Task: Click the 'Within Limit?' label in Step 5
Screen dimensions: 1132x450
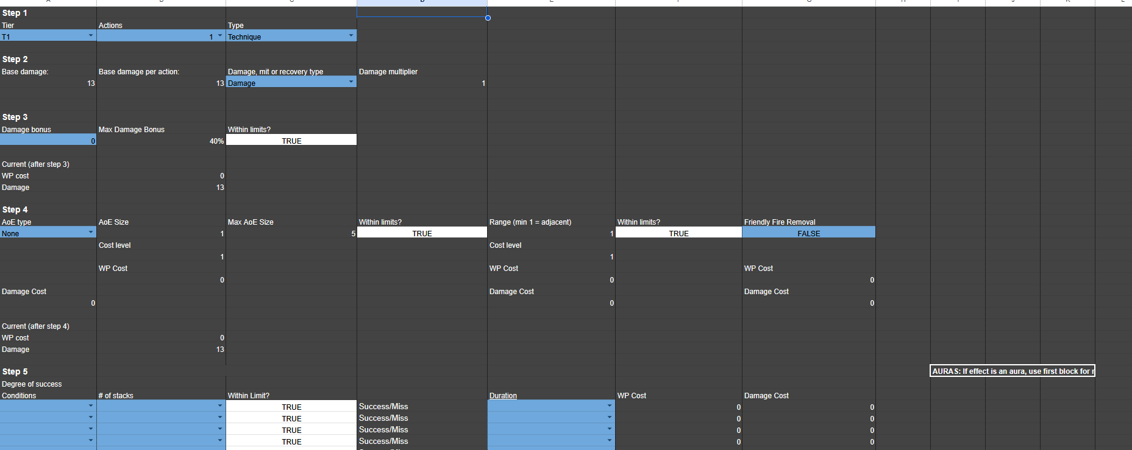Action: (x=249, y=395)
